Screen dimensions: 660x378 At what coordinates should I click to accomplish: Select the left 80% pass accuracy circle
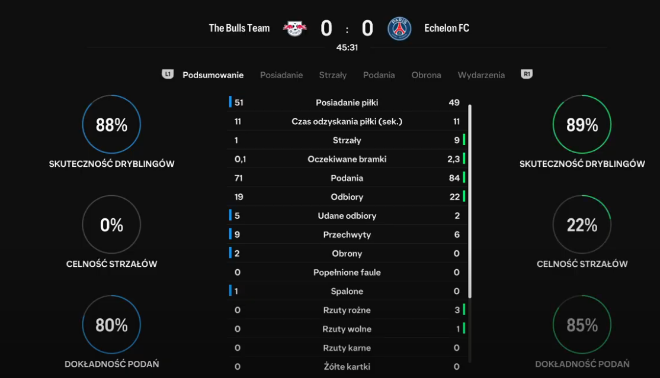[x=111, y=325]
